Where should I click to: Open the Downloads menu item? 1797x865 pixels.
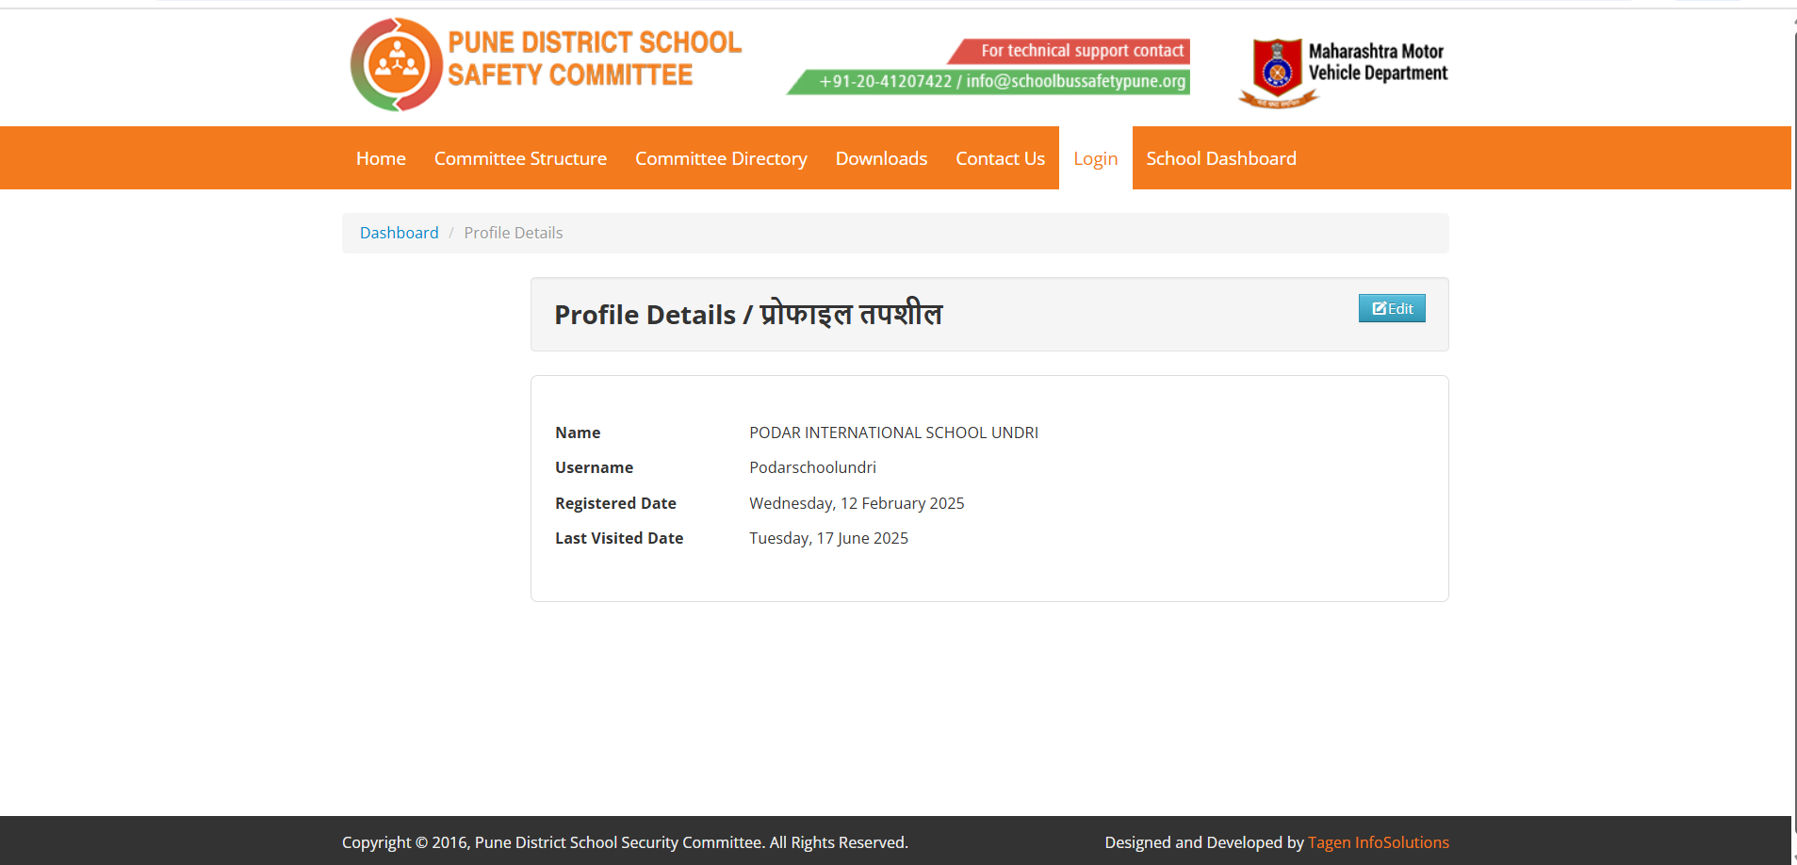[881, 158]
